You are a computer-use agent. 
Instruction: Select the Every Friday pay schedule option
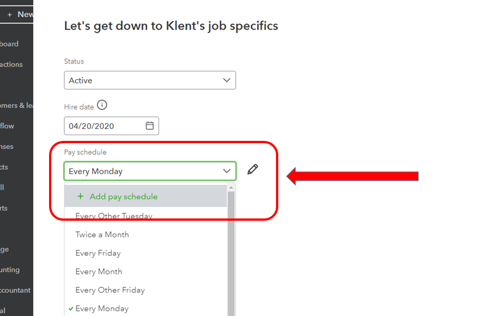click(98, 253)
